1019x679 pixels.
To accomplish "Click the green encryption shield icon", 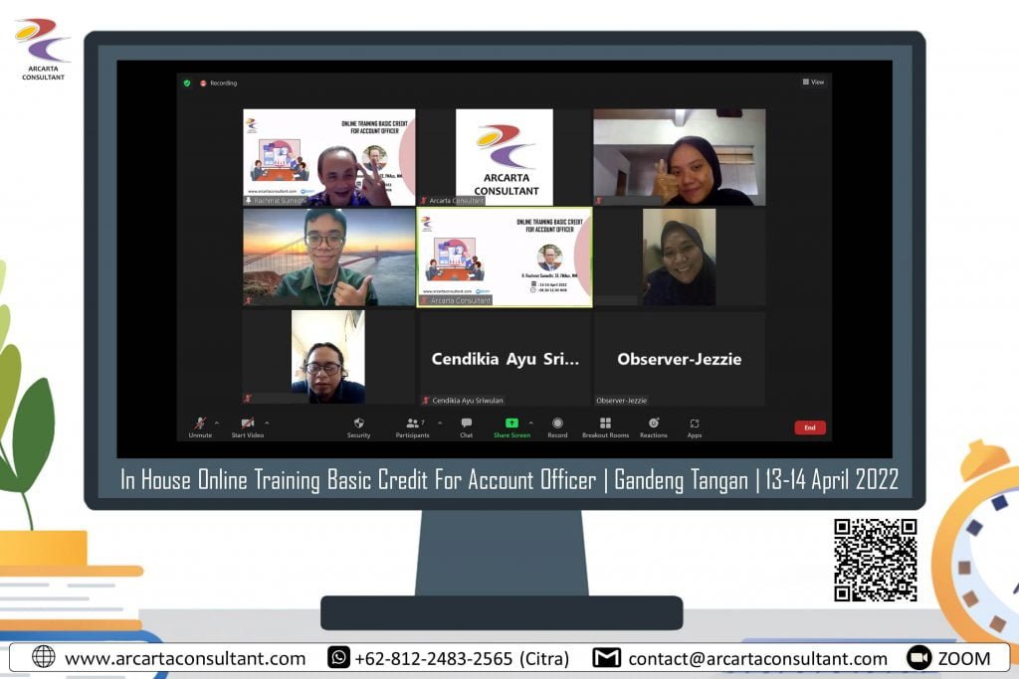I will click(x=186, y=83).
